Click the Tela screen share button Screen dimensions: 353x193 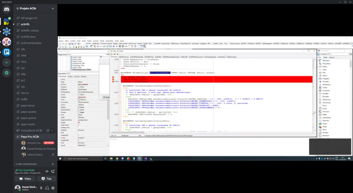coord(47,179)
